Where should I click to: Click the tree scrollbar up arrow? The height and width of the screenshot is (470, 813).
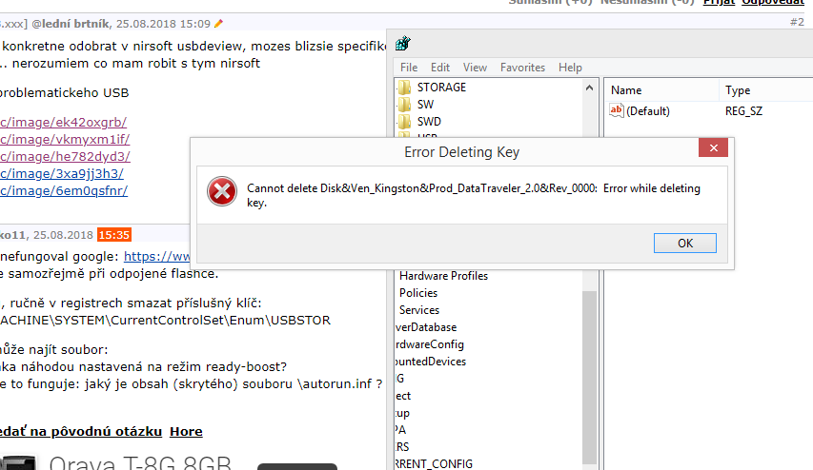tap(590, 88)
